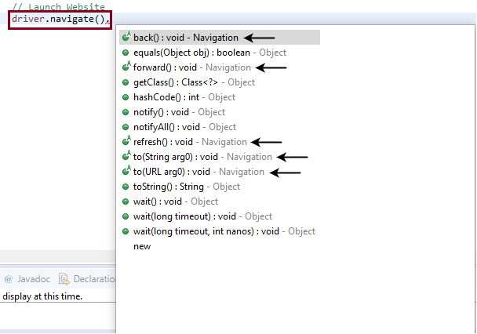This screenshot has height=334, width=477.
Task: Click green method icon beside notify()
Action: 126,112
